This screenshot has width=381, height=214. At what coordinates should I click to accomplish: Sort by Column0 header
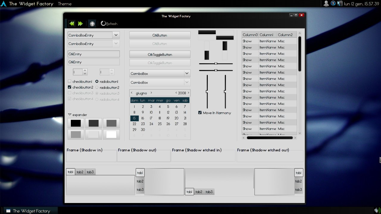(x=250, y=35)
